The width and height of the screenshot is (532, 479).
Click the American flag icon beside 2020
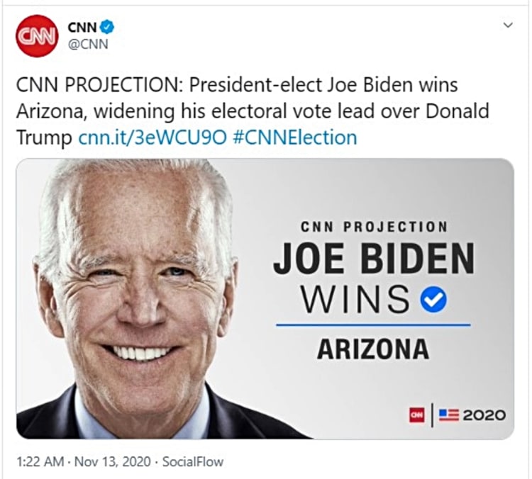coord(448,415)
